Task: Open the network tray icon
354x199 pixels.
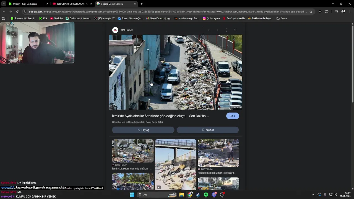Action: (x=331, y=195)
